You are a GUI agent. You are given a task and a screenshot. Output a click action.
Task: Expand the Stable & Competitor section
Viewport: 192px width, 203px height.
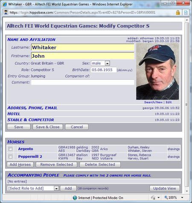(31, 120)
